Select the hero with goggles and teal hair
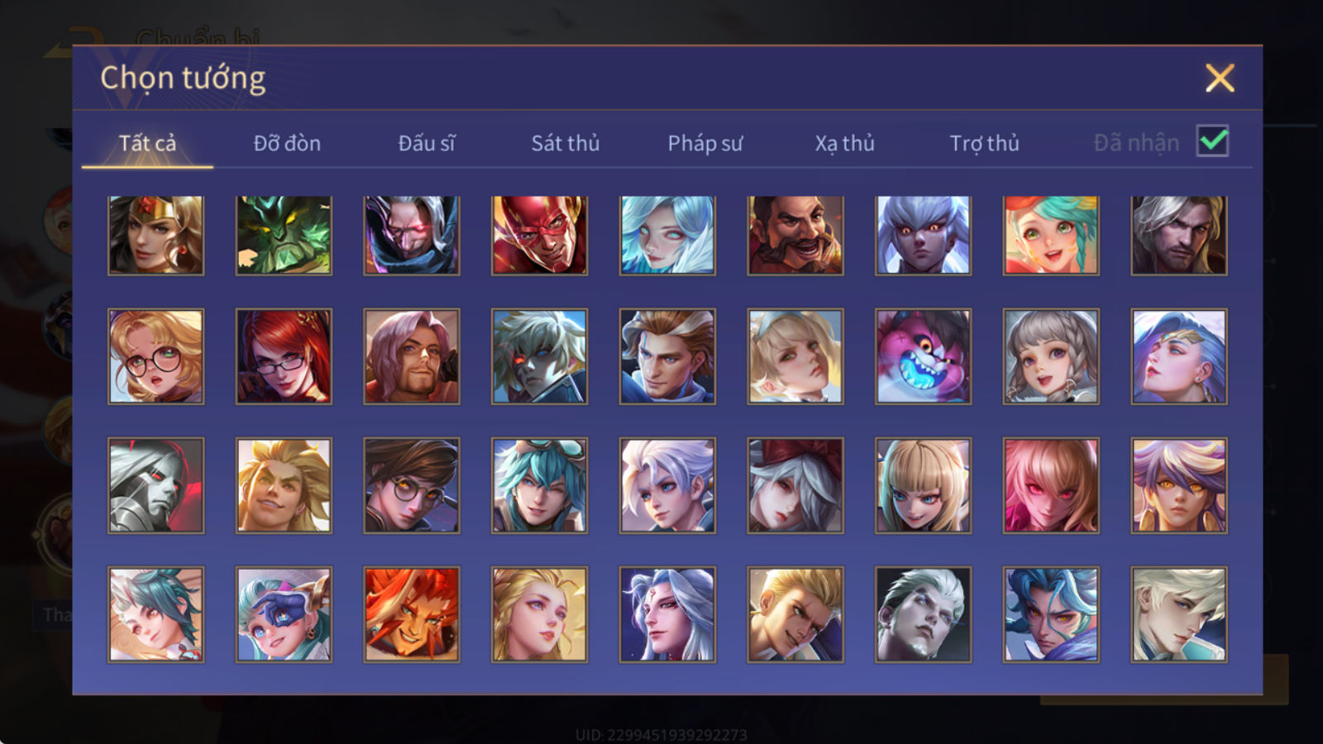The width and height of the screenshot is (1323, 744). 539,485
